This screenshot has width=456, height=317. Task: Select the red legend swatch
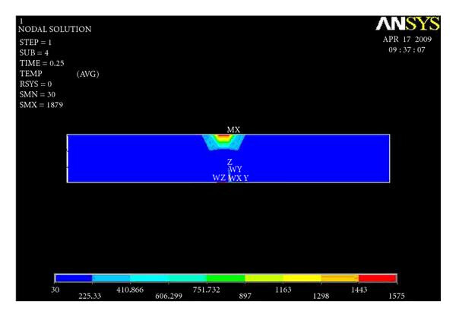coord(377,278)
